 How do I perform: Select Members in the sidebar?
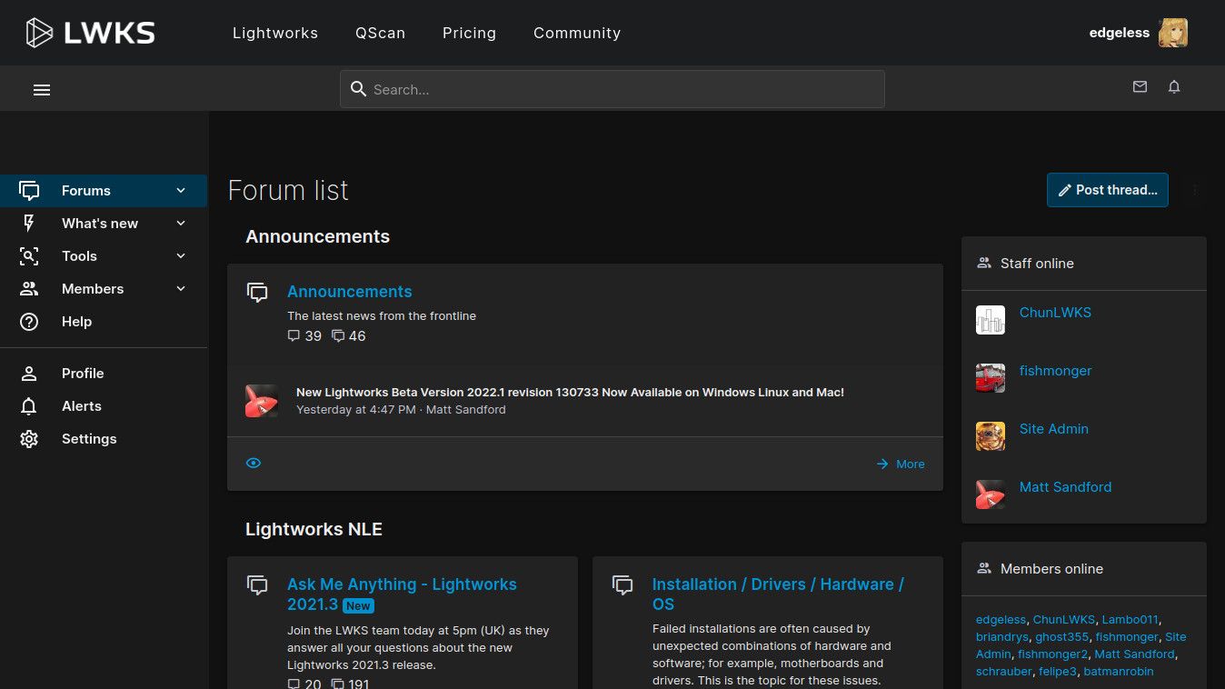pos(93,289)
